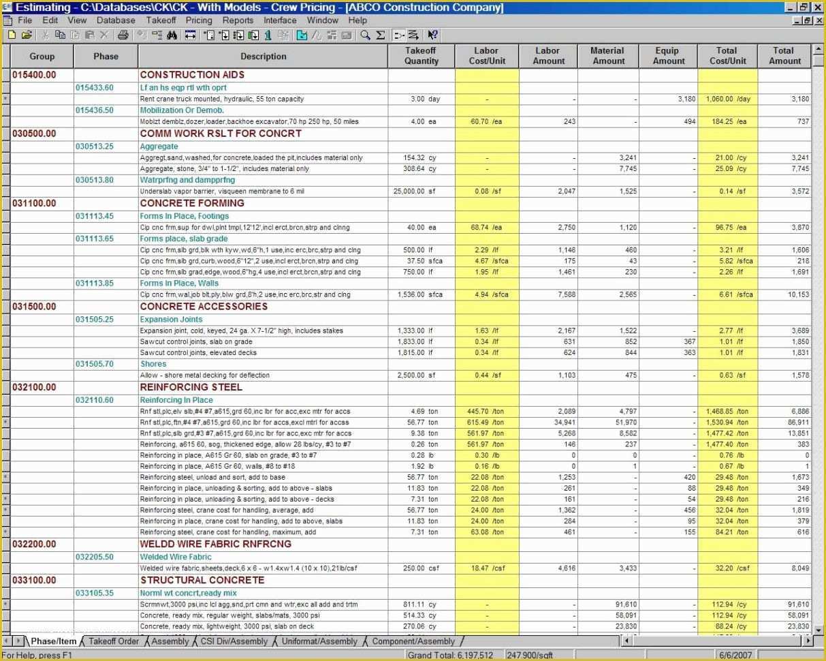Screen dimensions: 826x661
Task: Click the blue-green chart toolbar icon
Action: 302,35
